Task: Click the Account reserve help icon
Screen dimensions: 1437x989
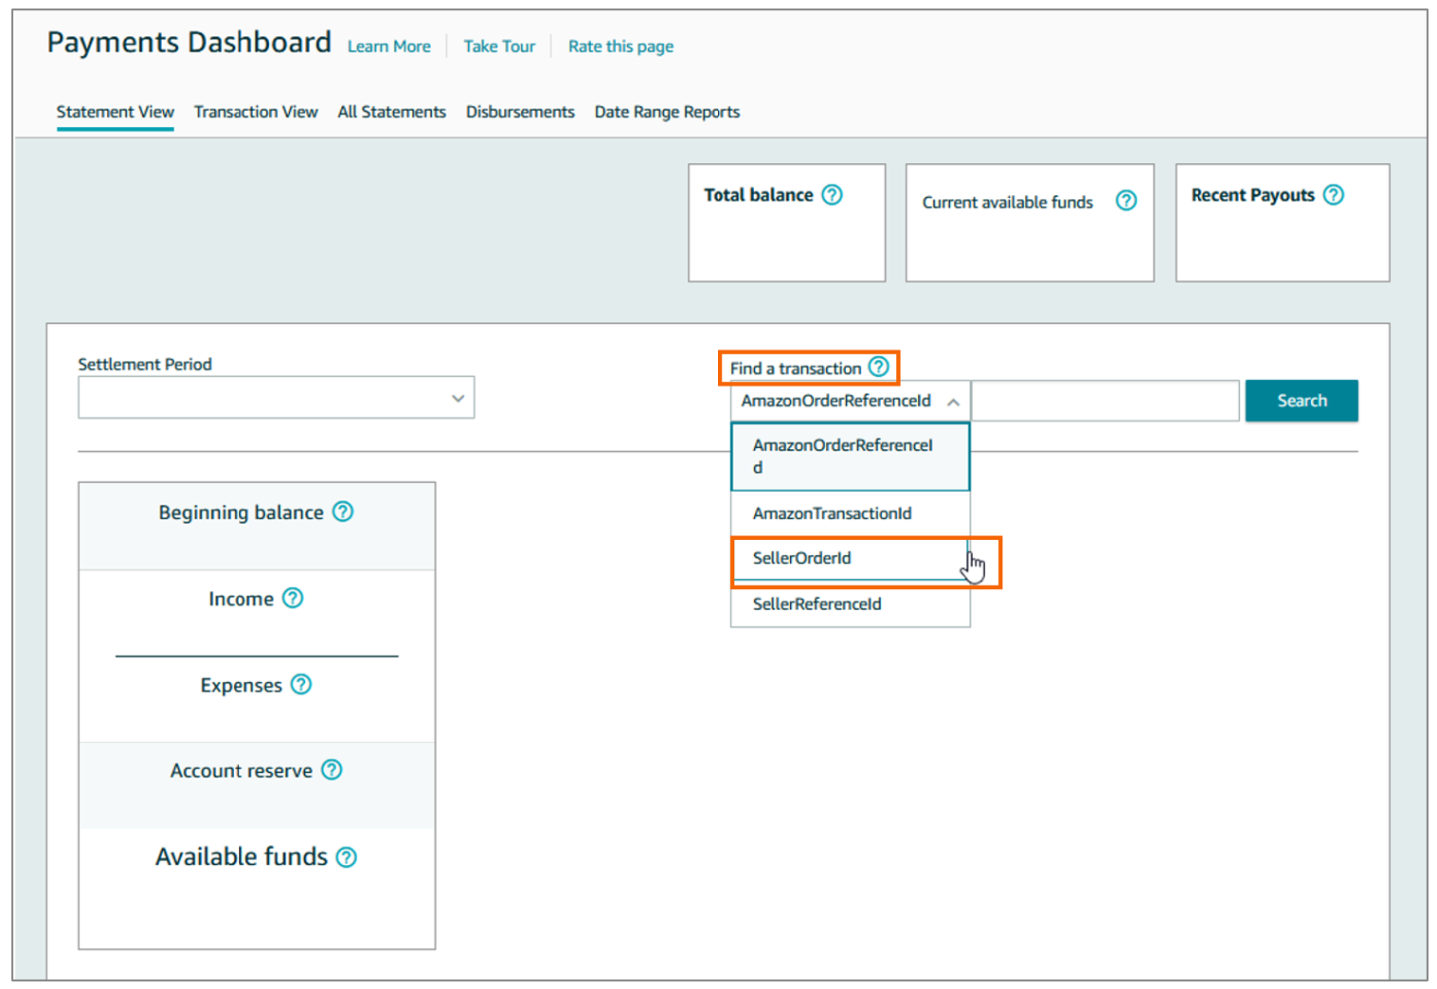Action: click(x=332, y=769)
